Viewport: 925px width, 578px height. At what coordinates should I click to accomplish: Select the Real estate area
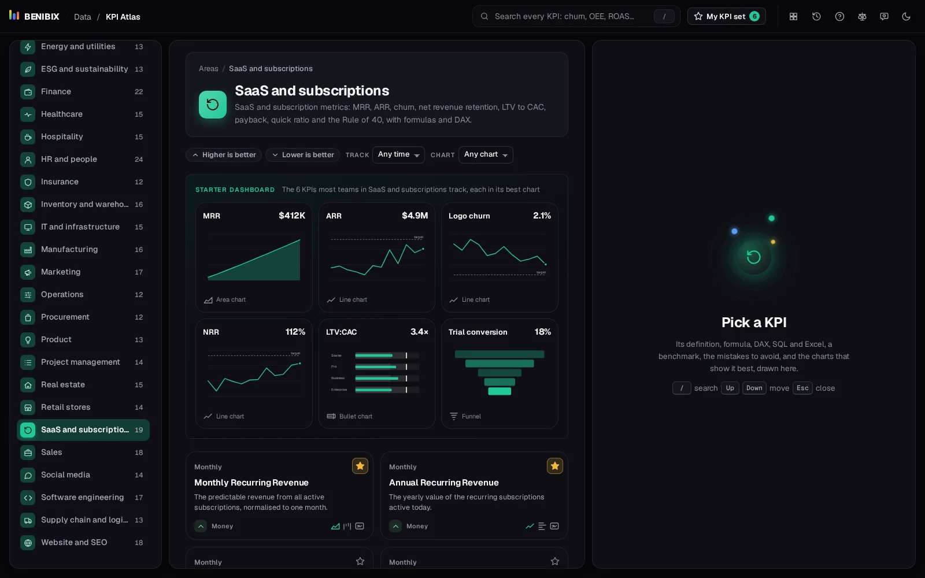[83, 385]
